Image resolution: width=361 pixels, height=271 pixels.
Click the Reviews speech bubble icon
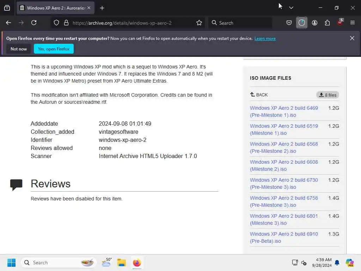click(16, 185)
